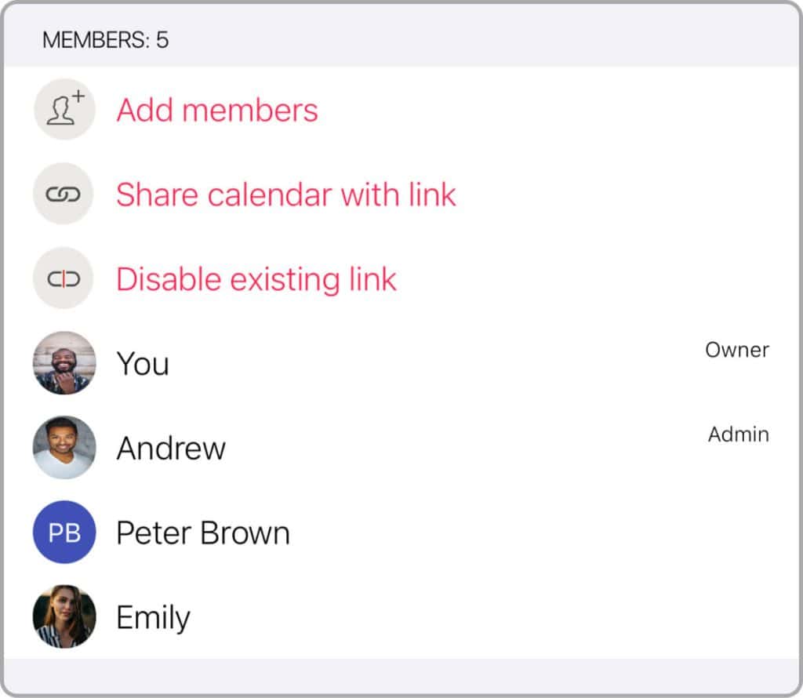The image size is (803, 698).
Task: Toggle link sharing for the calendar
Action: pyautogui.click(x=285, y=194)
